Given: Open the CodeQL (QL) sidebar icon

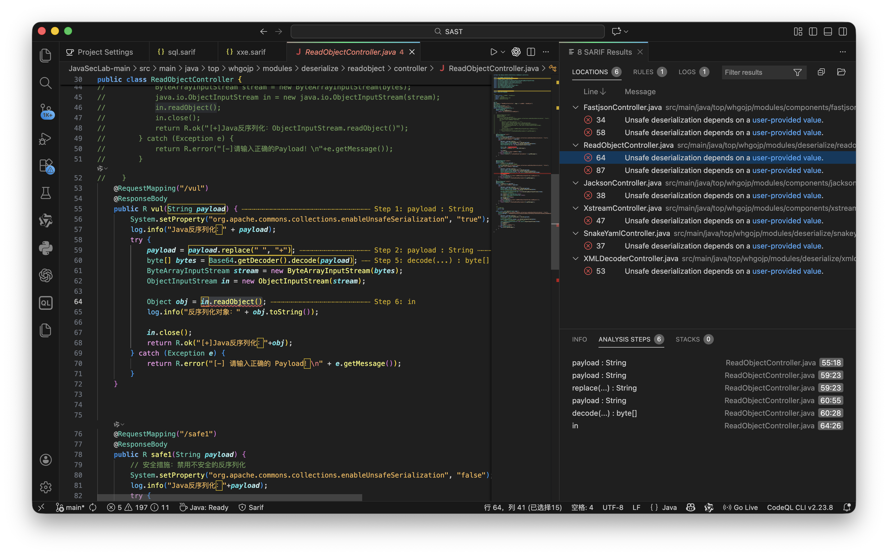Looking at the screenshot, I should click(45, 303).
